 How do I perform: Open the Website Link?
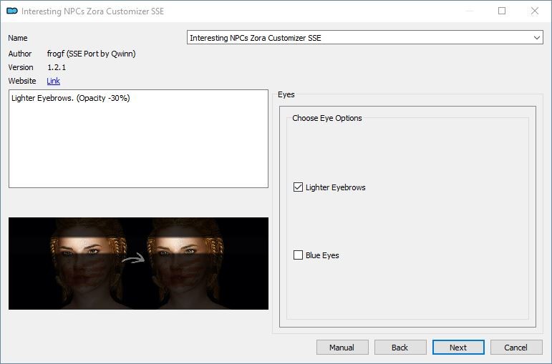point(53,81)
